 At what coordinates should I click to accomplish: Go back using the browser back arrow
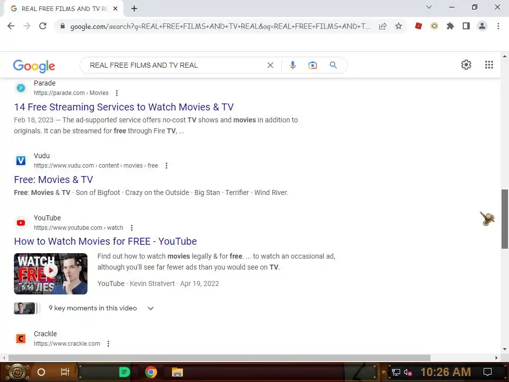(x=11, y=26)
